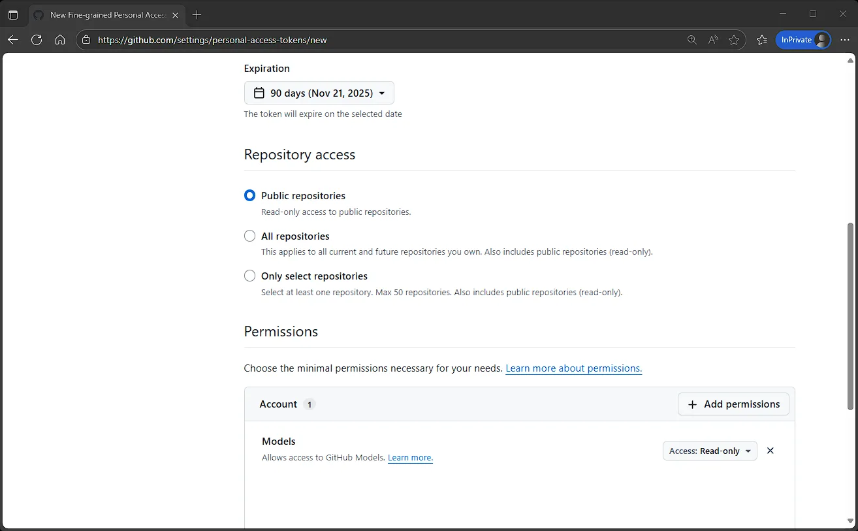Click the Add permissions button
The height and width of the screenshot is (531, 858).
[733, 404]
